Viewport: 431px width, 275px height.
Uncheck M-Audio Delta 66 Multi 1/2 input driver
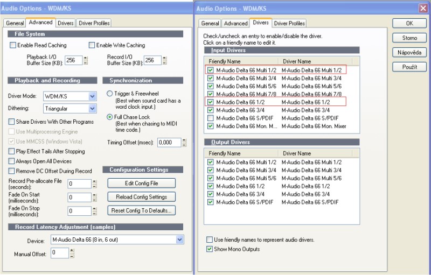pos(210,70)
